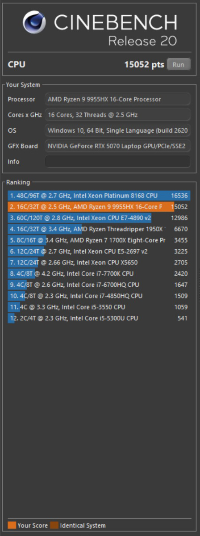Click the Cinebench sphere logo icon
Viewport: 200px width, 536px height.
35,23
